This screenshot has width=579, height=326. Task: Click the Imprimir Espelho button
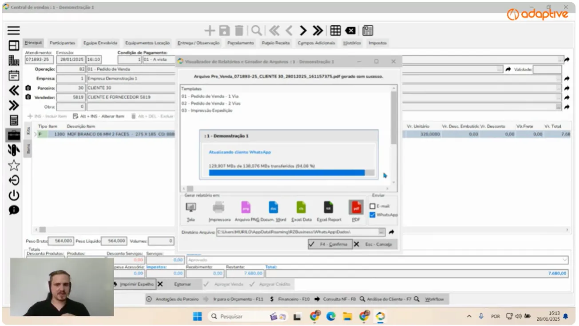(x=134, y=284)
